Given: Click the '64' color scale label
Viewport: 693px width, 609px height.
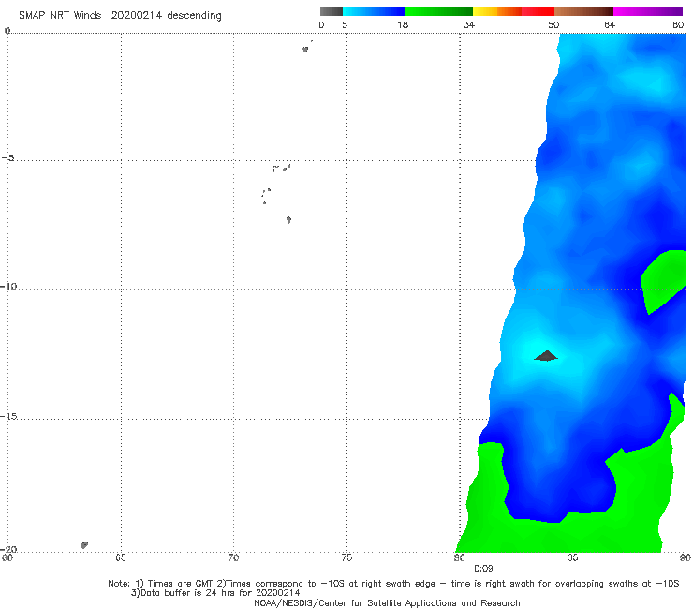Looking at the screenshot, I should point(610,24).
